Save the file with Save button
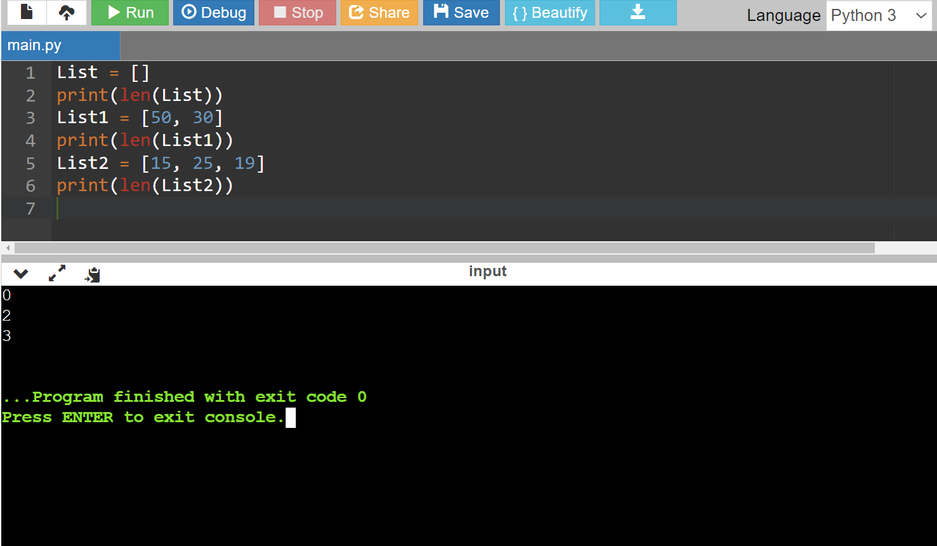 461,13
